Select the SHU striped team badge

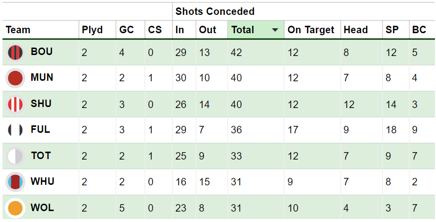[15, 104]
